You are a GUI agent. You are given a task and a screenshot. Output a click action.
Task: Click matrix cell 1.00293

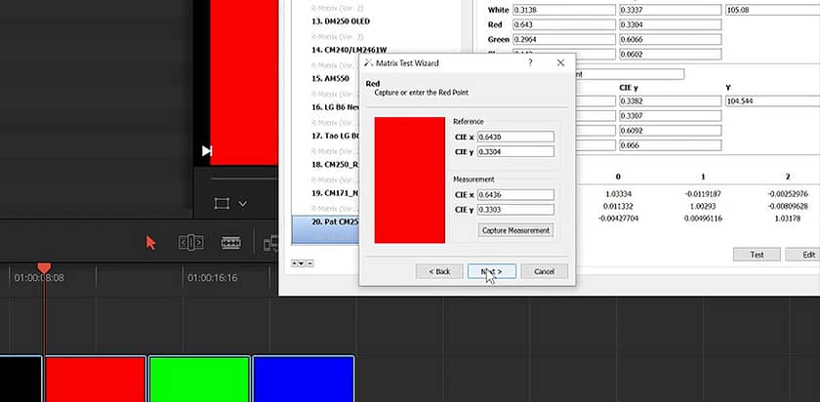pos(703,206)
